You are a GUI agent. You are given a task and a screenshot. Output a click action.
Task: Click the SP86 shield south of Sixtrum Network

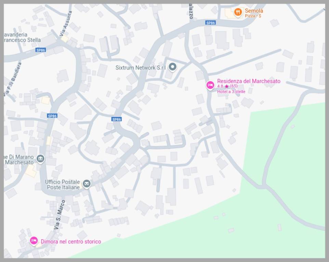(117, 119)
